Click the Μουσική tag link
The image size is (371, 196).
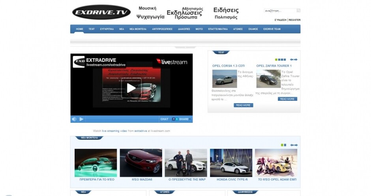tap(147, 8)
